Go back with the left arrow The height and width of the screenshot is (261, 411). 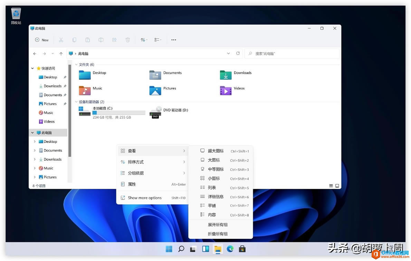coord(35,54)
